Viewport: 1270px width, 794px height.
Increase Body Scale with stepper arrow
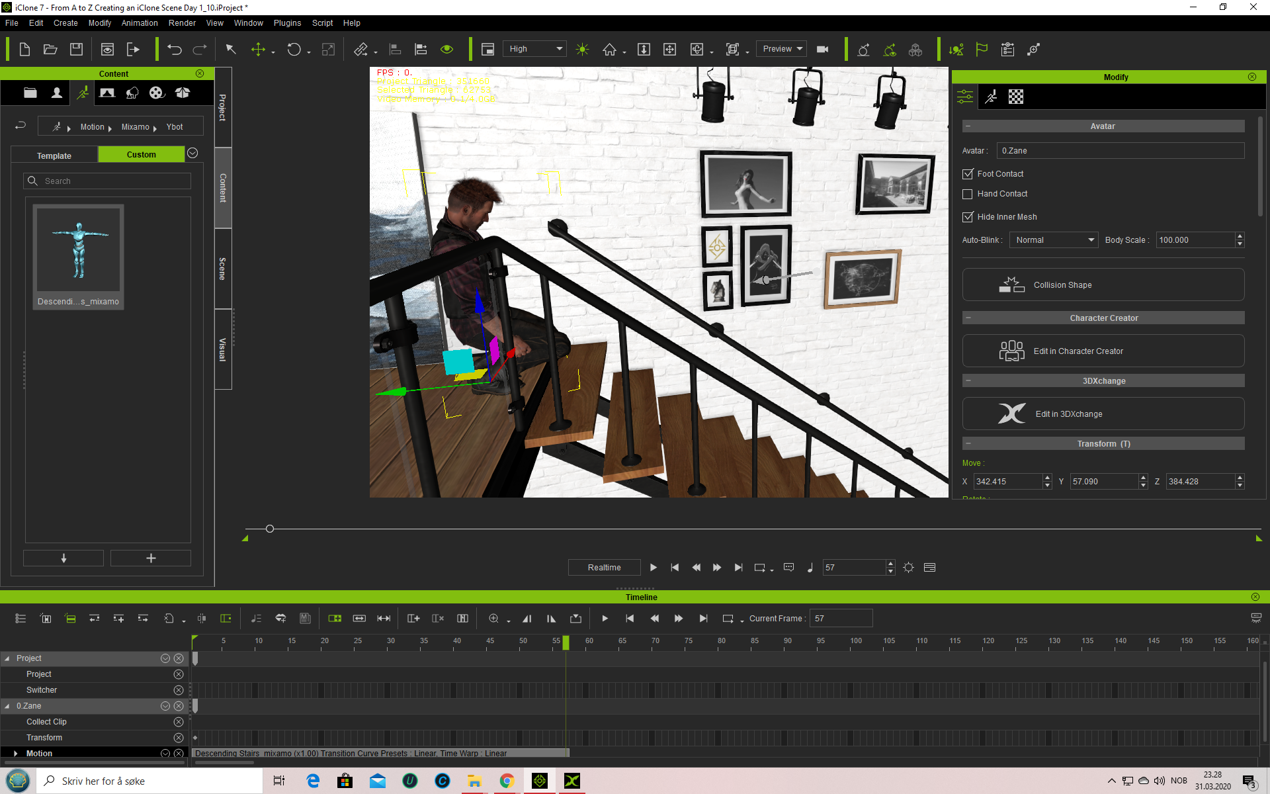pos(1240,236)
